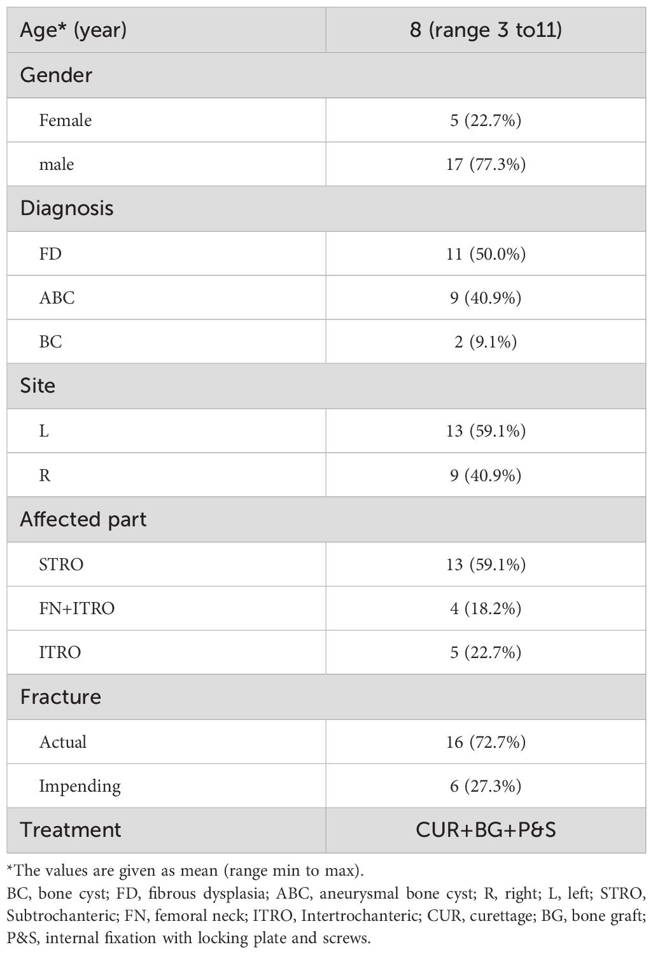Select the Female row label
The width and height of the screenshot is (653, 954).
click(66, 120)
